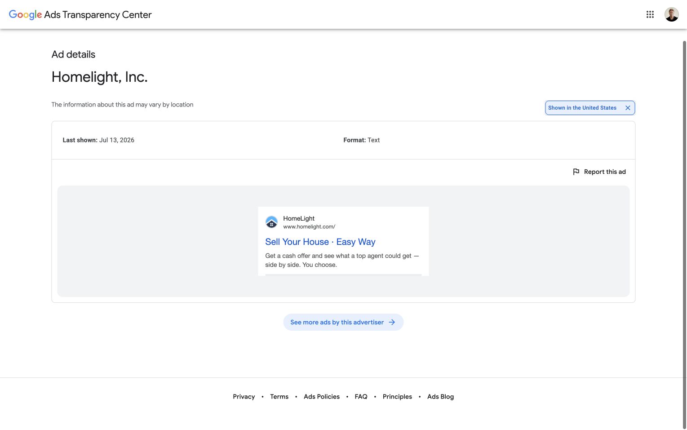Open the 'Sell Your House · Easy Way' headline
This screenshot has height=430, width=687.
point(320,242)
